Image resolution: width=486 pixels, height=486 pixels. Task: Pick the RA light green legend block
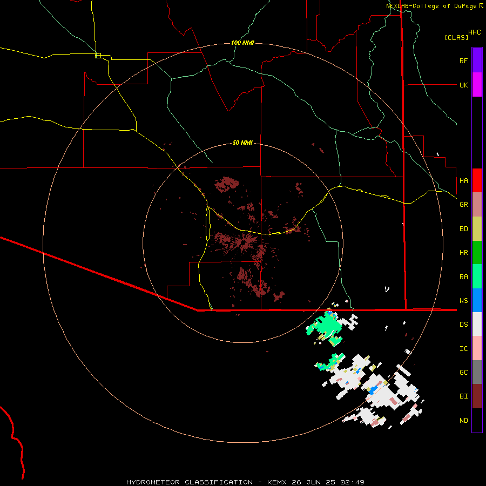click(x=477, y=276)
